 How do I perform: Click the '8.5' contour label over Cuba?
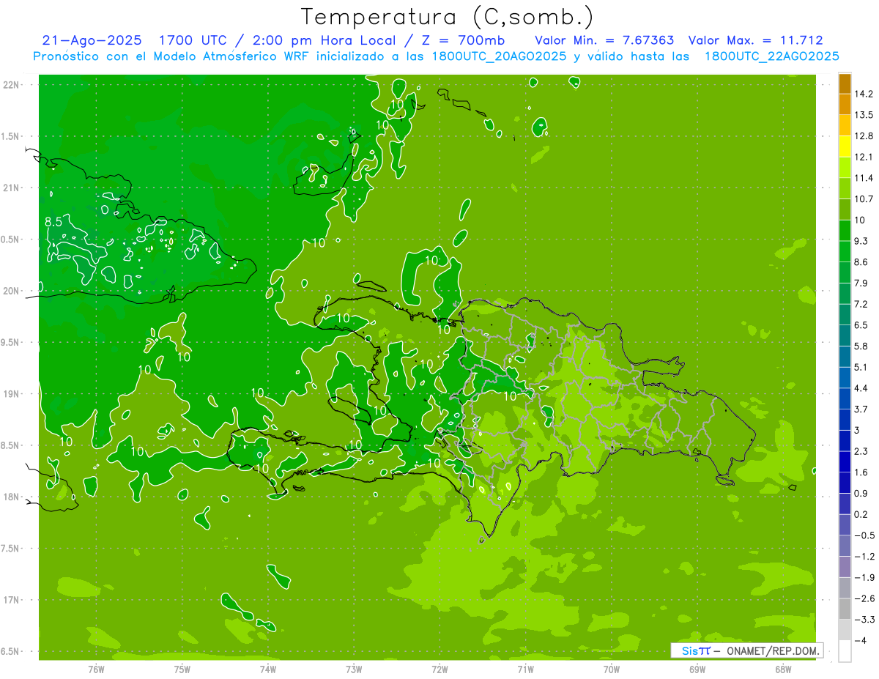coord(53,221)
